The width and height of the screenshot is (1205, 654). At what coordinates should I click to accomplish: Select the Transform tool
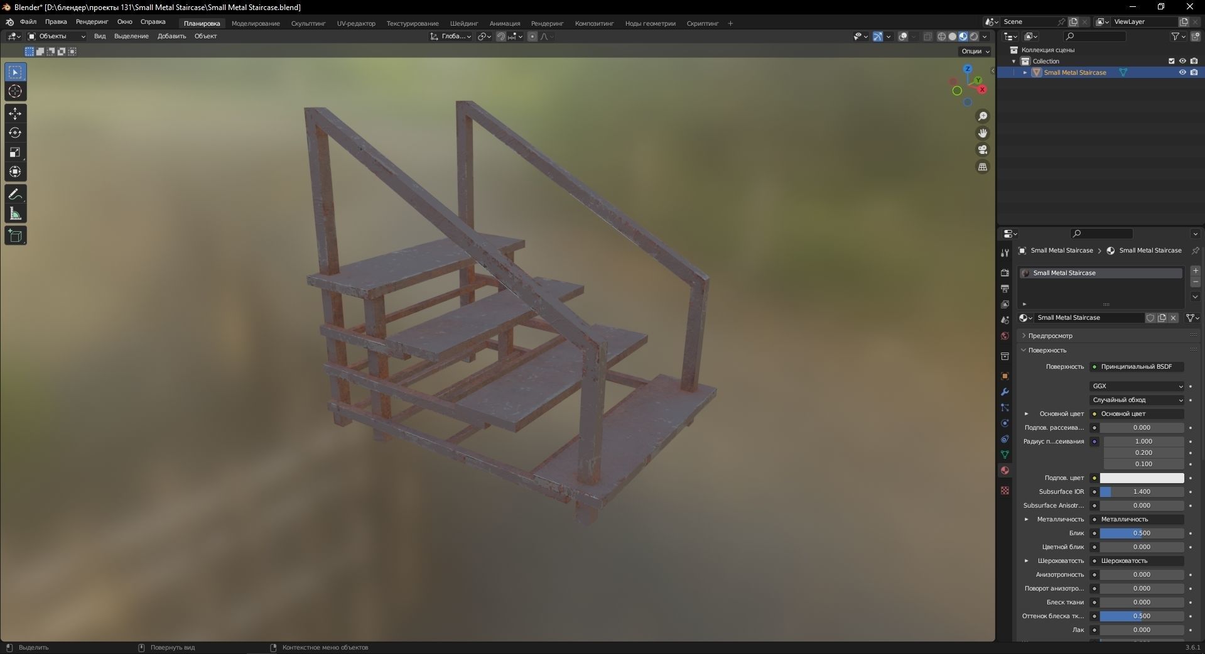pyautogui.click(x=15, y=172)
